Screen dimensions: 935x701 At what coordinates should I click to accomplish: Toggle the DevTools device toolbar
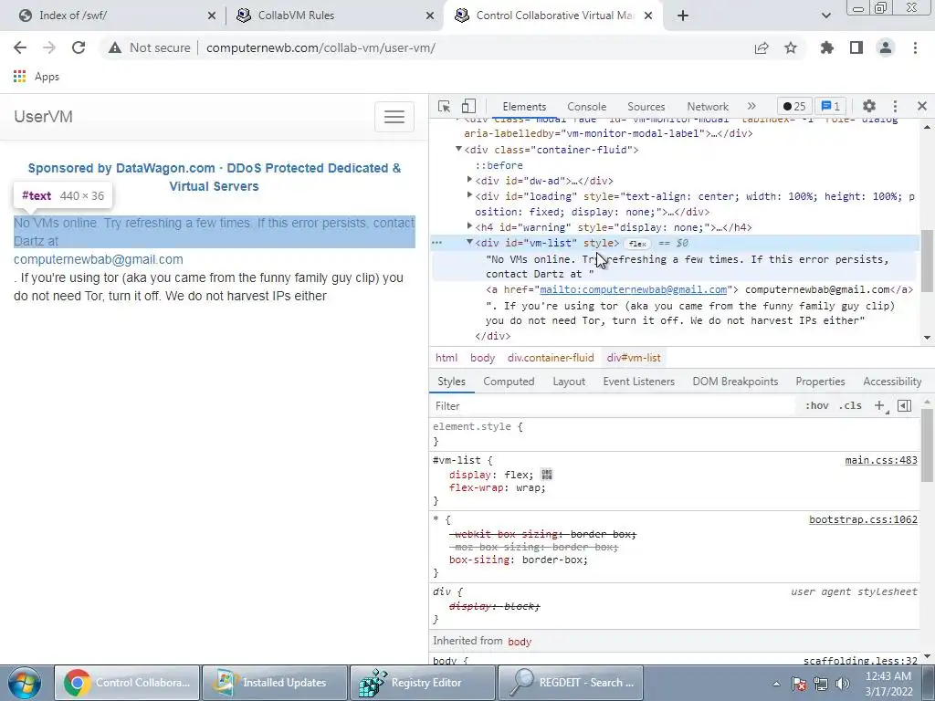coord(468,106)
